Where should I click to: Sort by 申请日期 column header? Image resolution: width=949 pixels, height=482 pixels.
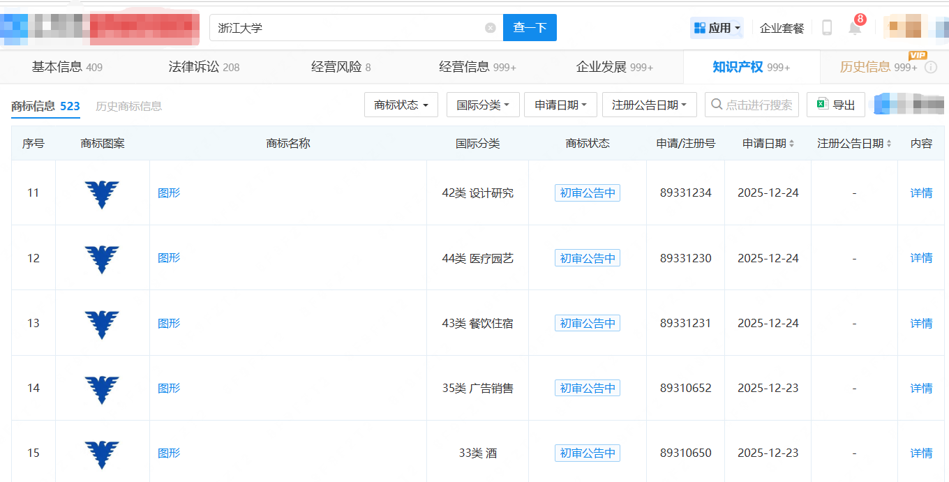coord(768,143)
